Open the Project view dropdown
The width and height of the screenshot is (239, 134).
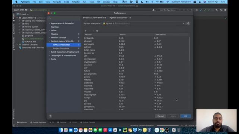(23, 14)
